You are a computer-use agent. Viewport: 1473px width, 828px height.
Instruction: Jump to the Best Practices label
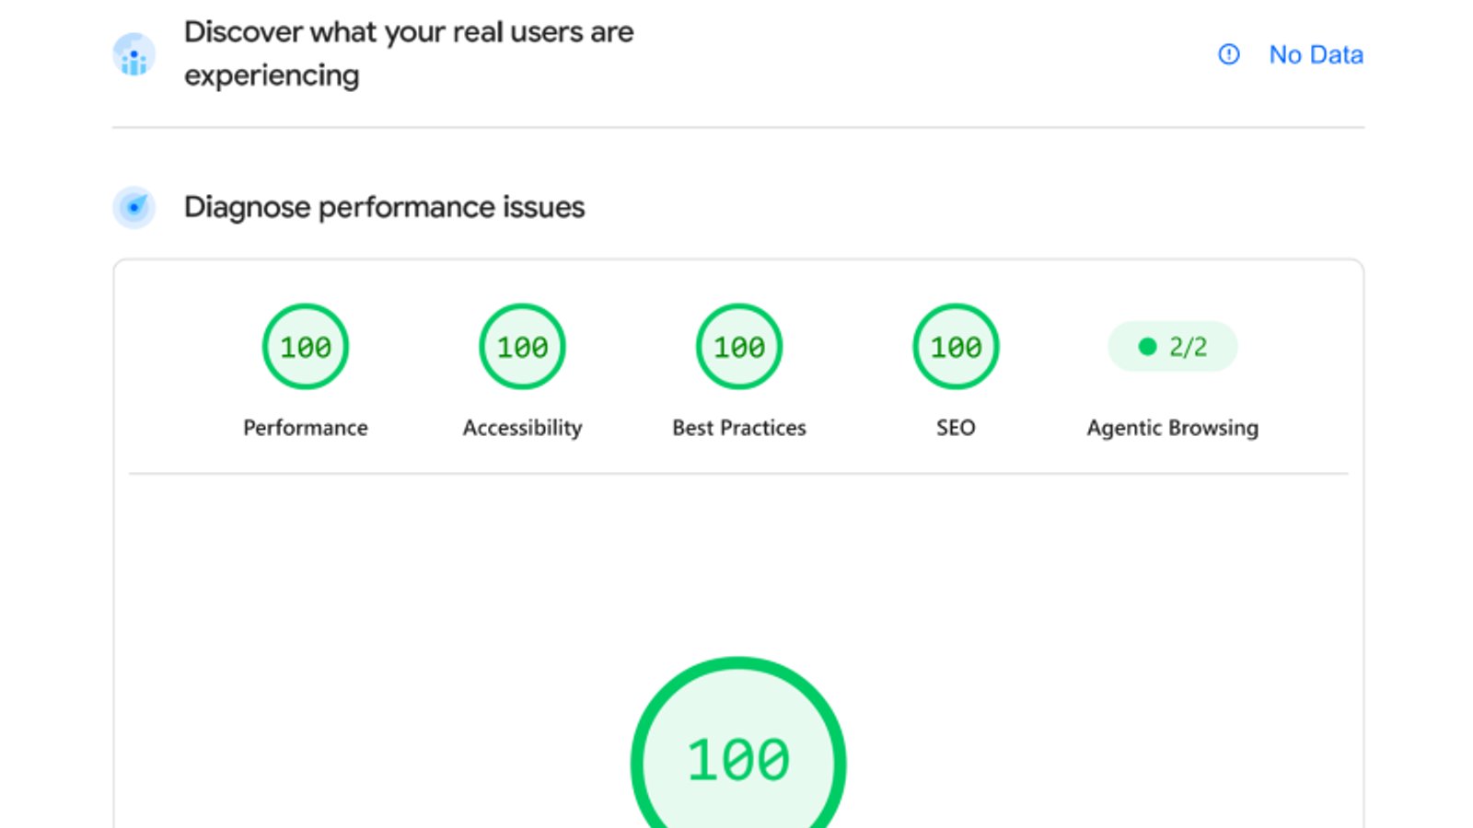point(739,428)
